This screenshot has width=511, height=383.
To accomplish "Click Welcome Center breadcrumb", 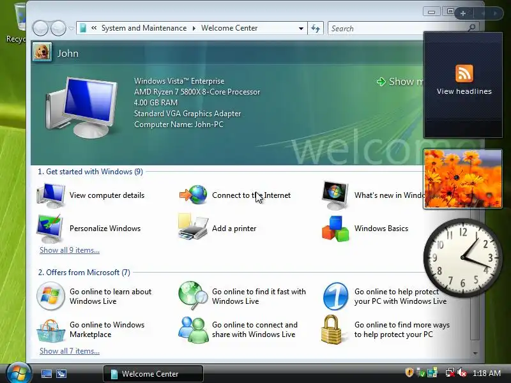I will click(x=229, y=28).
